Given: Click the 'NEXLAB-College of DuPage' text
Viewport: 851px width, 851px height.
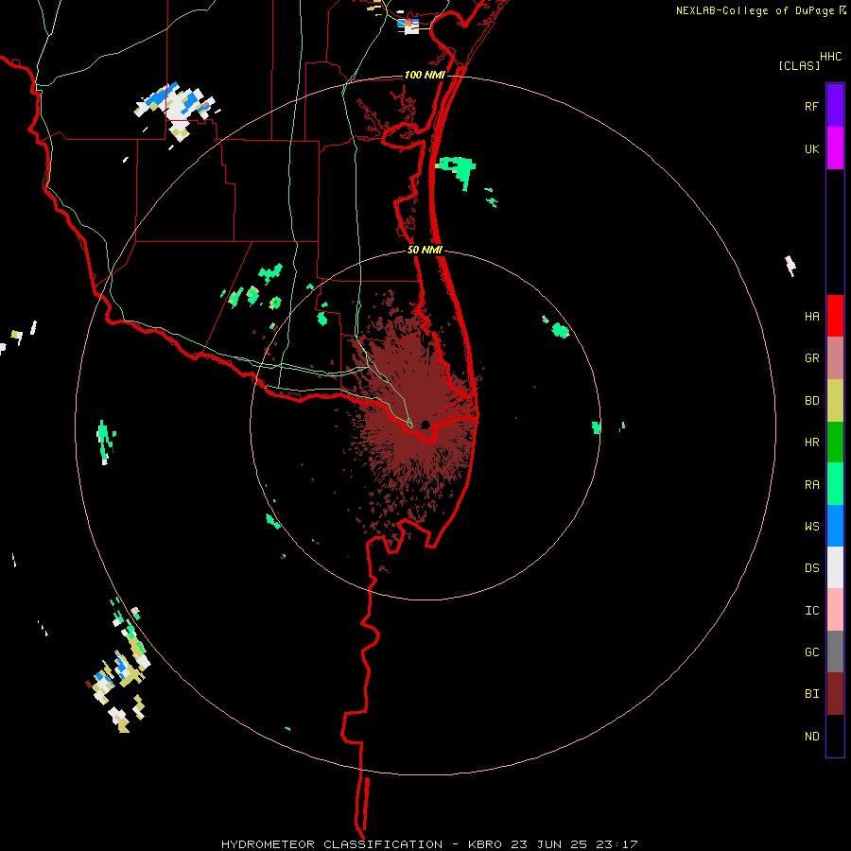Looking at the screenshot, I should tap(756, 10).
